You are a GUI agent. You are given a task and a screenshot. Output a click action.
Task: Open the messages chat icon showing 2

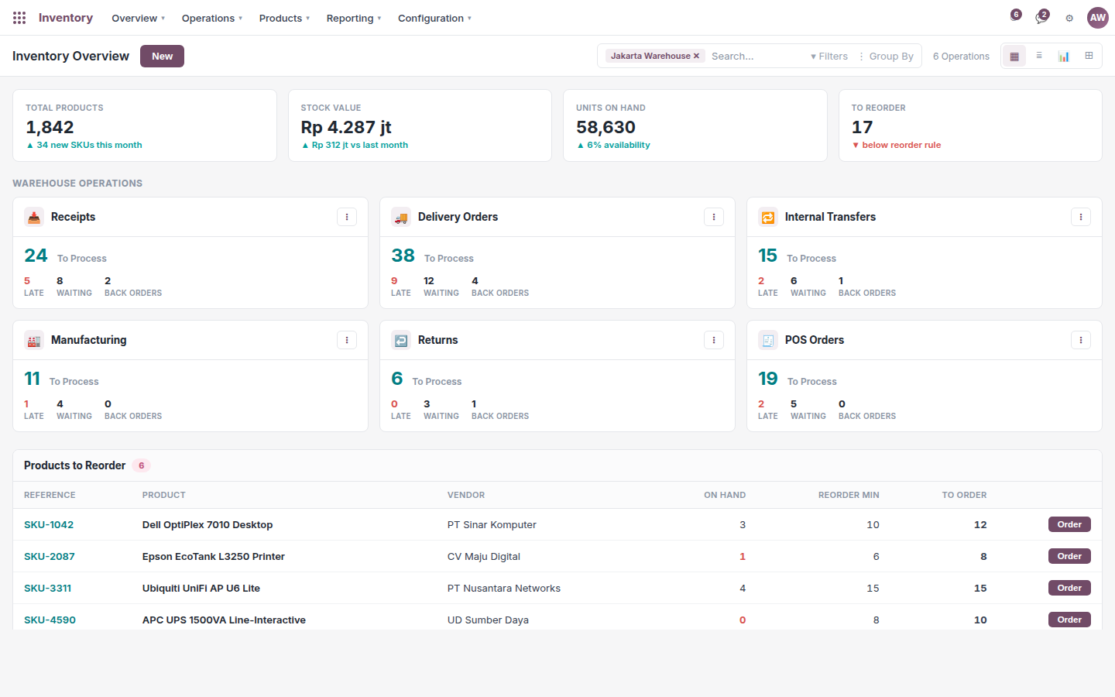(x=1042, y=17)
